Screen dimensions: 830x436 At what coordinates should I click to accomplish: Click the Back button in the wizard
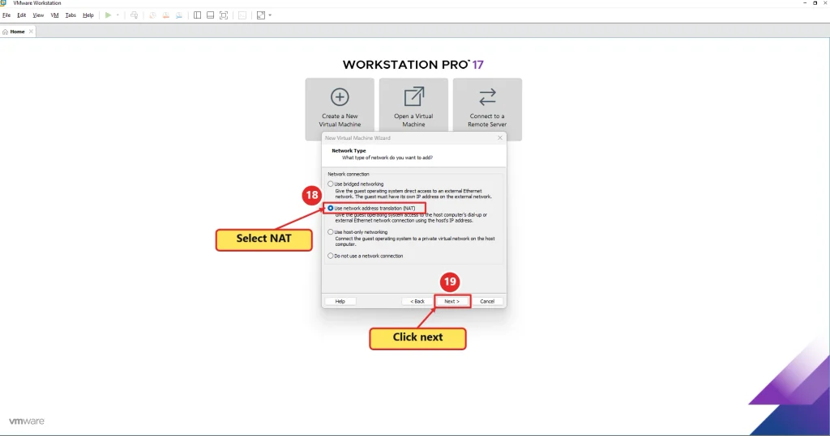point(417,301)
